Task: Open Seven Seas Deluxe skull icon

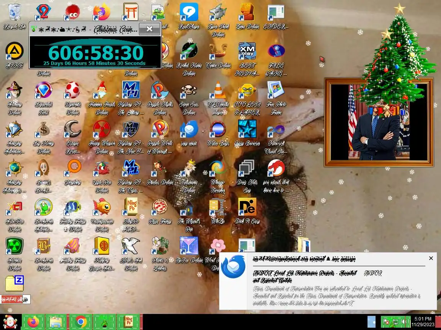Action: click(189, 98)
